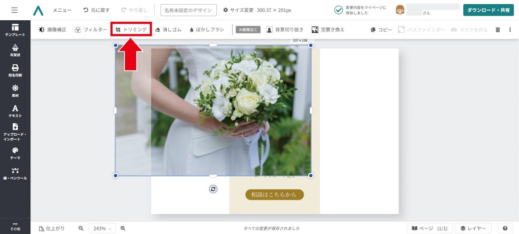Viewport: 519px width, 234px height.
Task: Select the テキスト text tool
Action: [15, 111]
